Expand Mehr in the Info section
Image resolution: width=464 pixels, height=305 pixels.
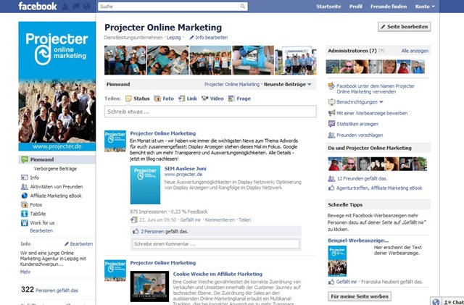tap(25, 272)
